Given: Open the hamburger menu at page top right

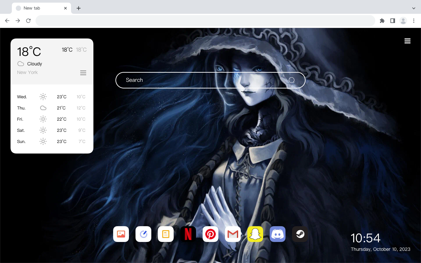Looking at the screenshot, I should [x=408, y=41].
